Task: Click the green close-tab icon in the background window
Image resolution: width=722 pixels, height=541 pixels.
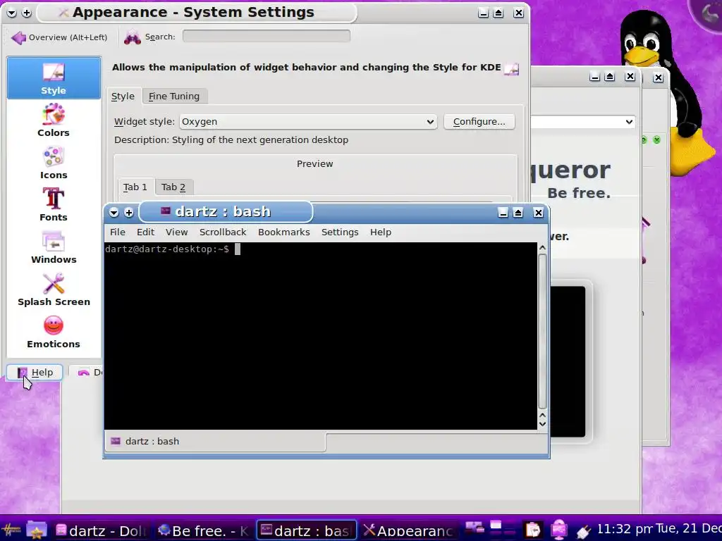Action: [x=657, y=139]
